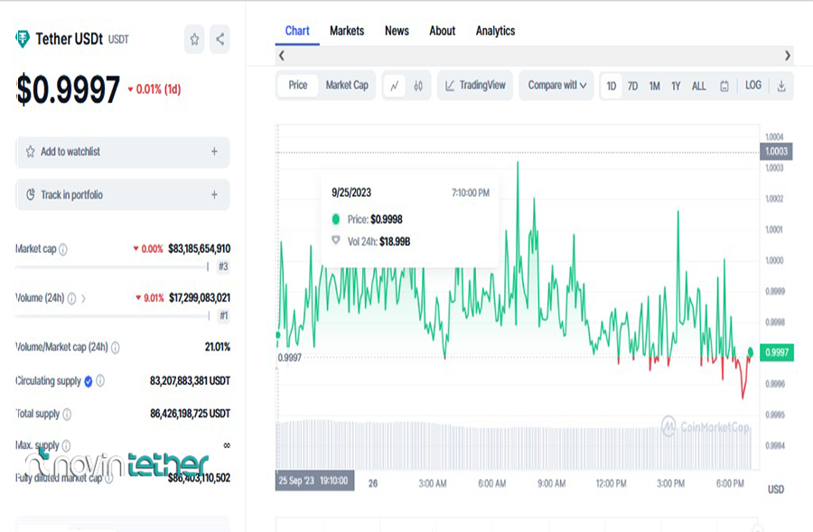
Task: Click the Add to watchlist button
Action: click(x=123, y=152)
